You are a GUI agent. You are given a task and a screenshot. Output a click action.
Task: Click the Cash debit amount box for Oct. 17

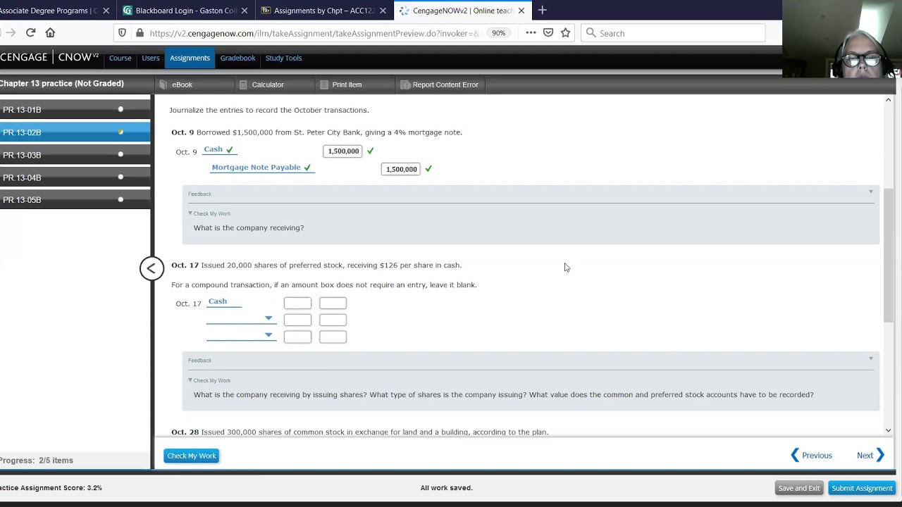[x=297, y=303]
